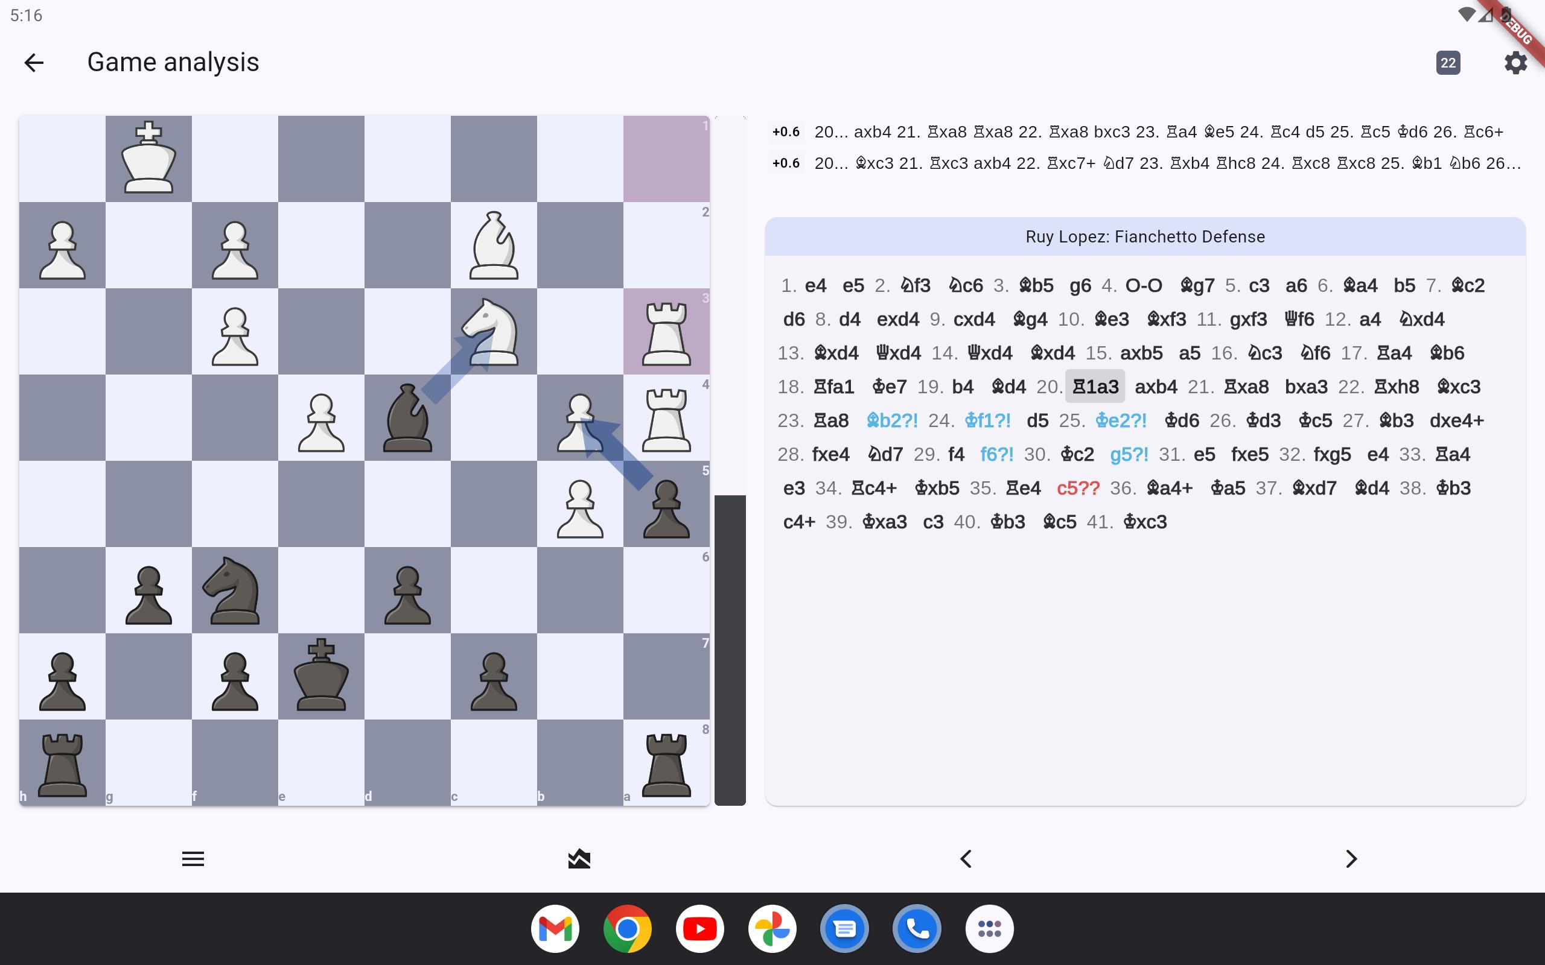
Task: Click the empty highlighted a1 square
Action: coord(666,158)
